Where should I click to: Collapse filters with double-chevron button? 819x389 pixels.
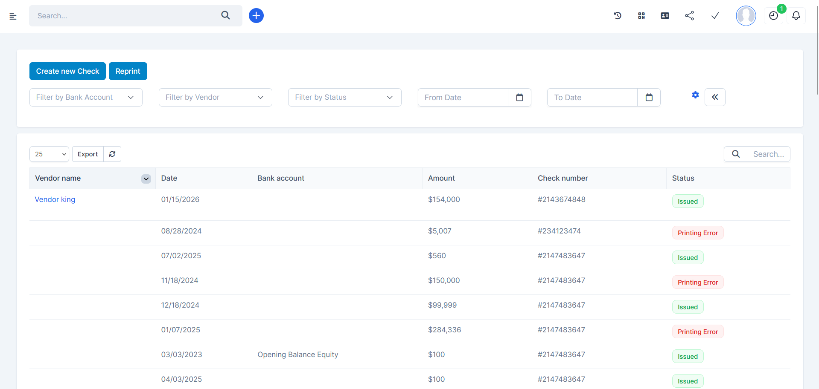(715, 97)
